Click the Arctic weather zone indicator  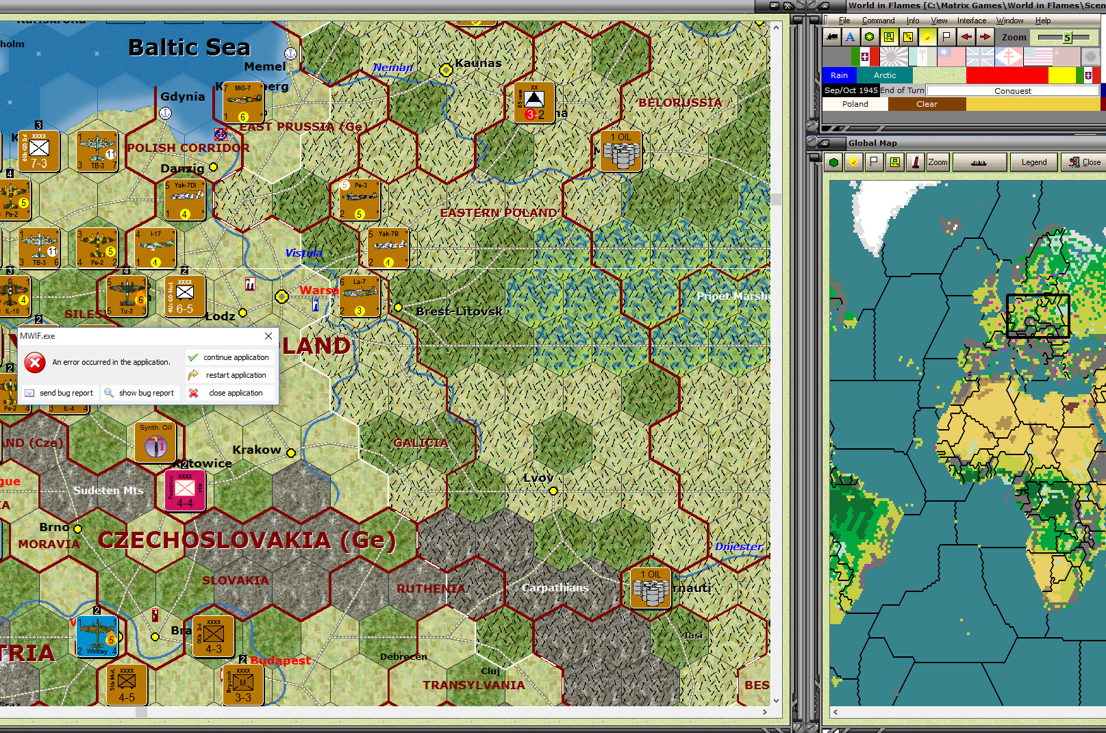click(885, 75)
